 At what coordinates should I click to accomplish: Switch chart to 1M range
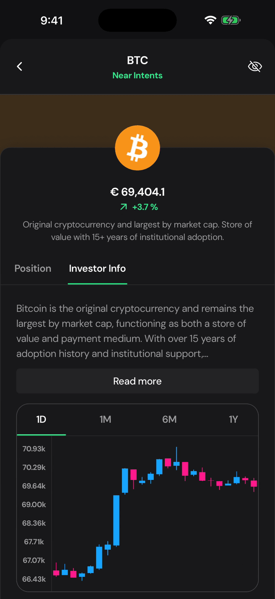tap(105, 419)
